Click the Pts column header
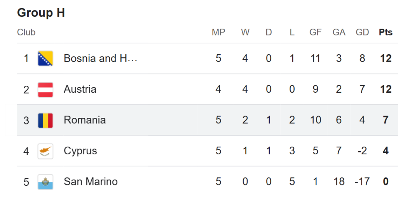The width and height of the screenshot is (398, 204). 386,32
